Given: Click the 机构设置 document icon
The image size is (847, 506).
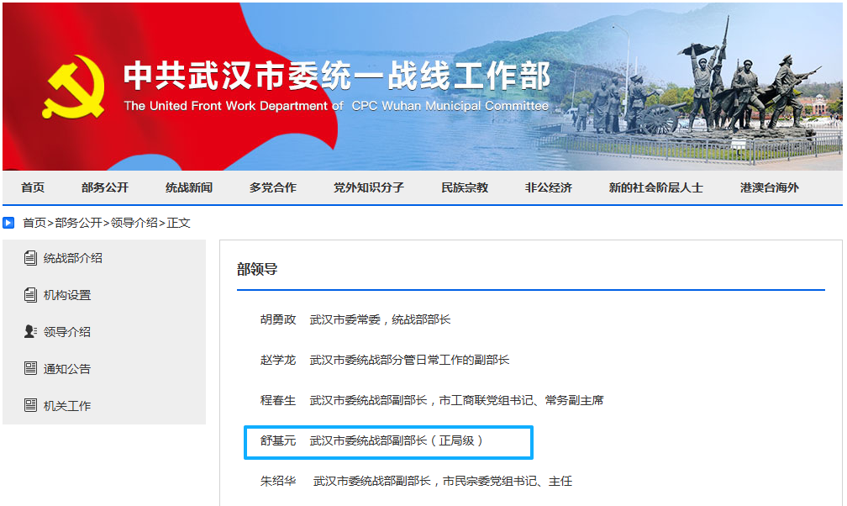Looking at the screenshot, I should 30,295.
